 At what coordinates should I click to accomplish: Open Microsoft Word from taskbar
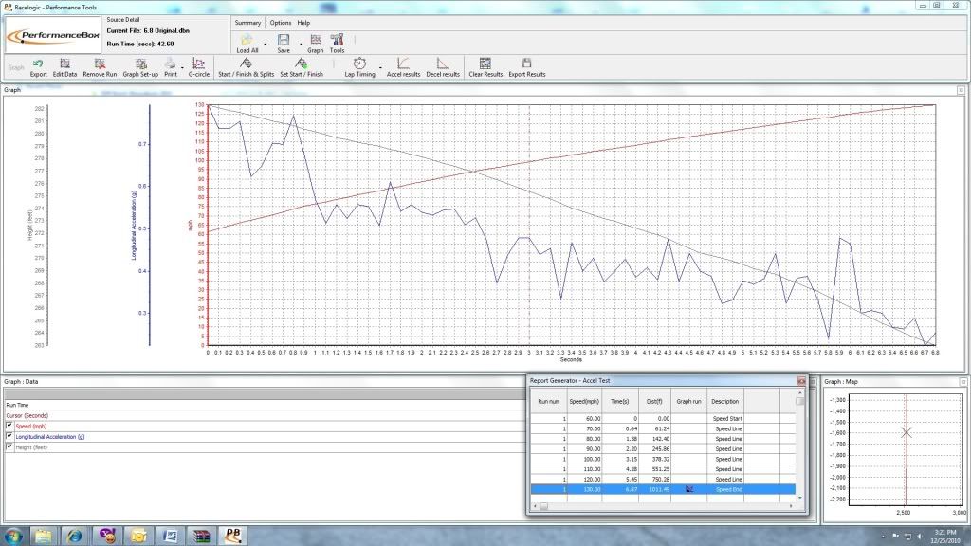(170, 536)
